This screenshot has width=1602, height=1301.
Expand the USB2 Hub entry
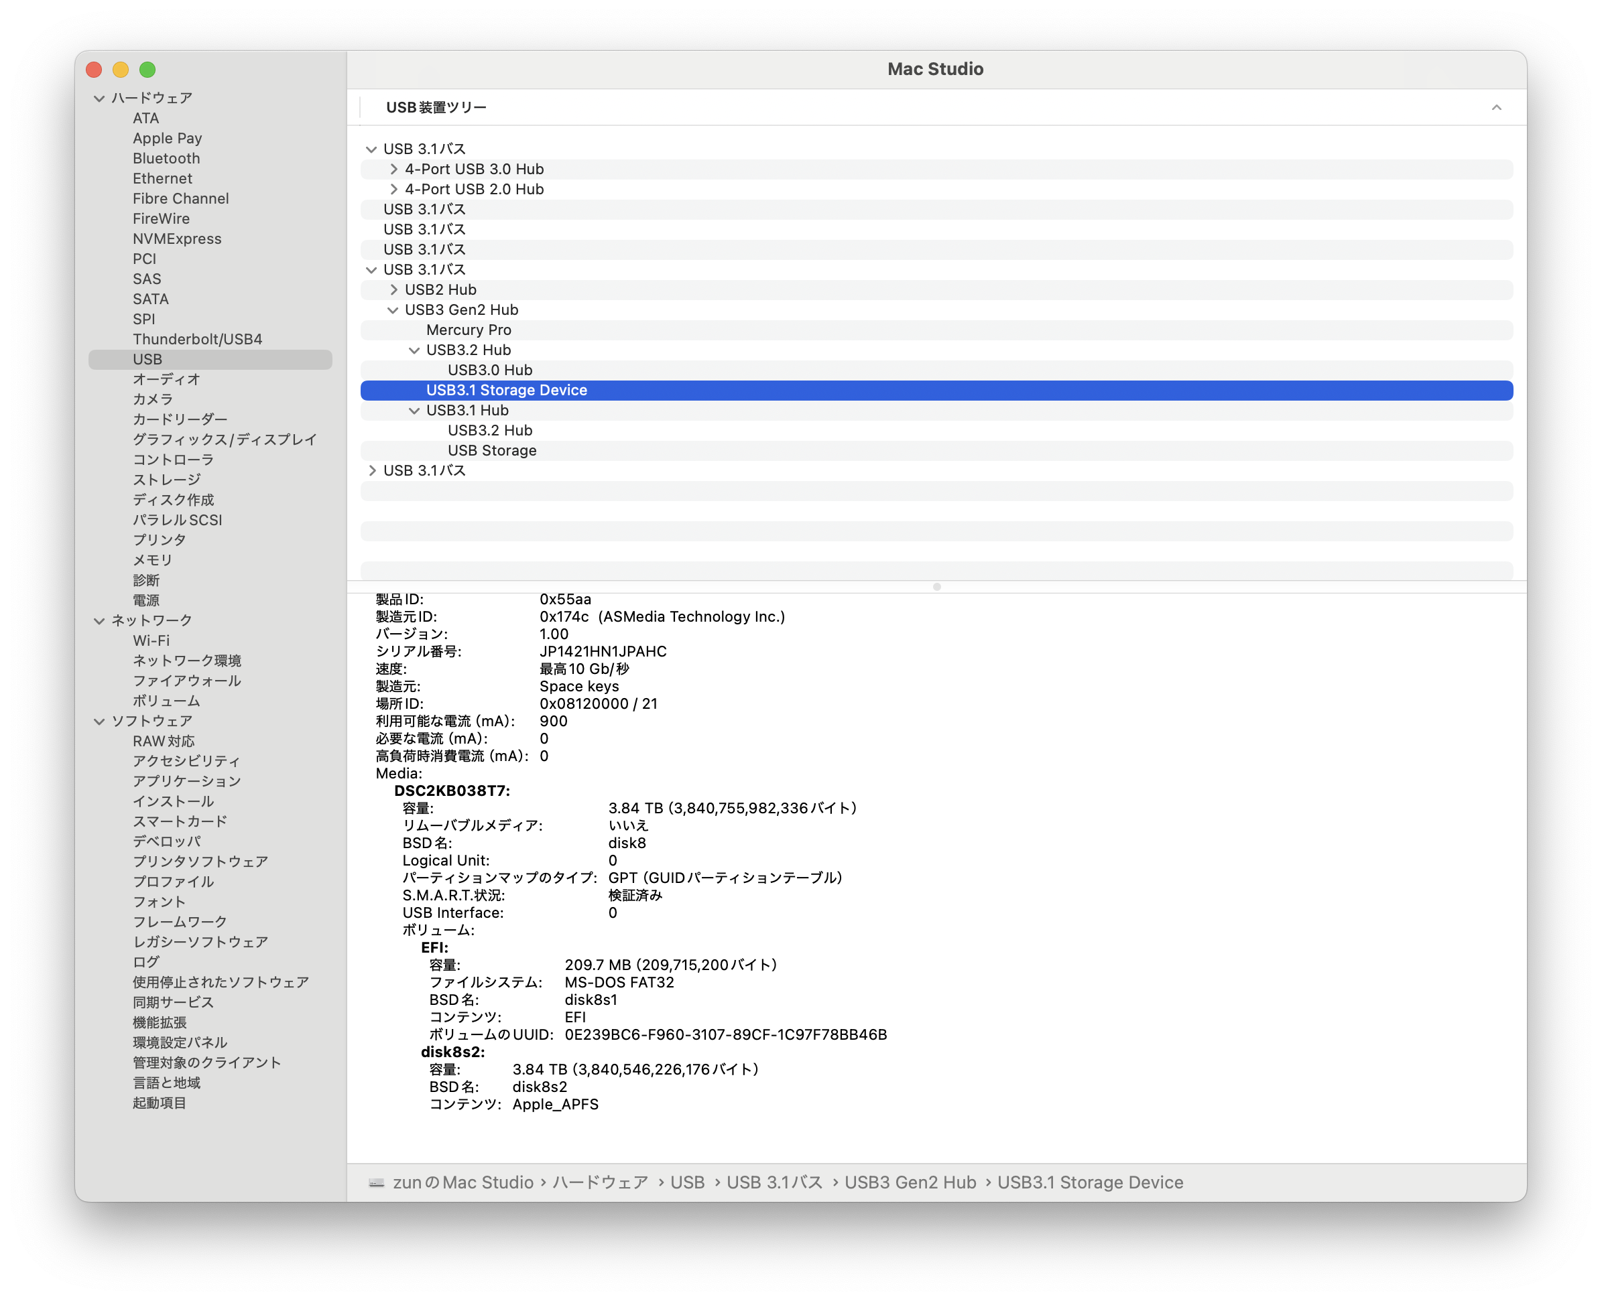(393, 290)
